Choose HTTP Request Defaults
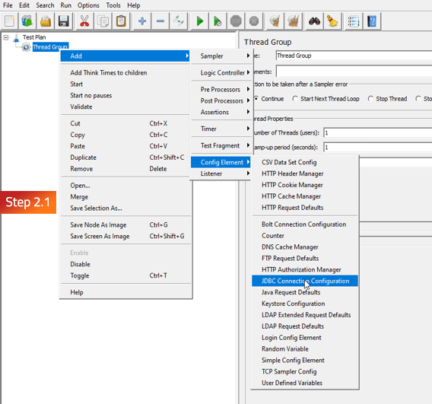The height and width of the screenshot is (404, 432). [305, 208]
